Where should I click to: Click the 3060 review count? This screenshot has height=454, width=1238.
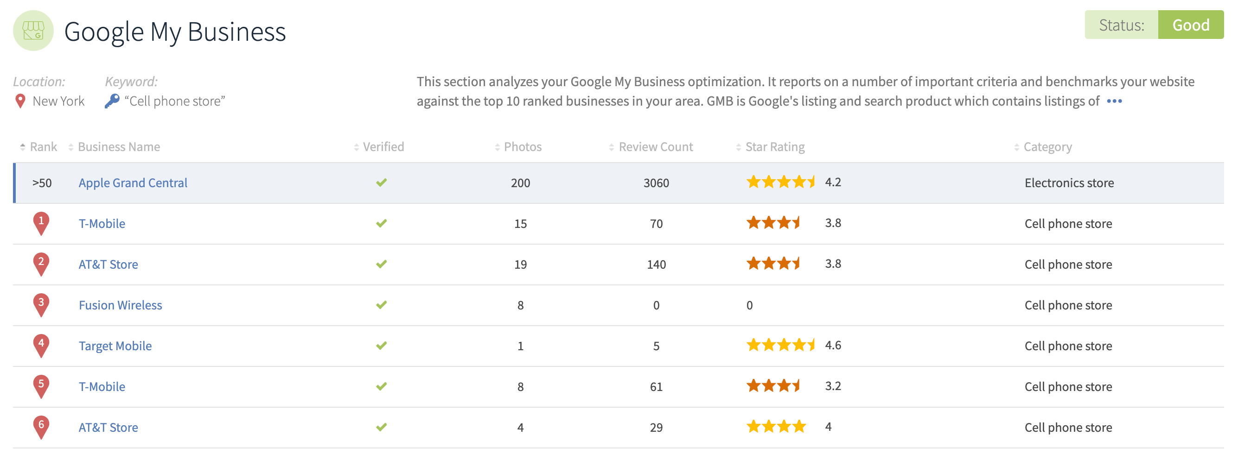(656, 183)
